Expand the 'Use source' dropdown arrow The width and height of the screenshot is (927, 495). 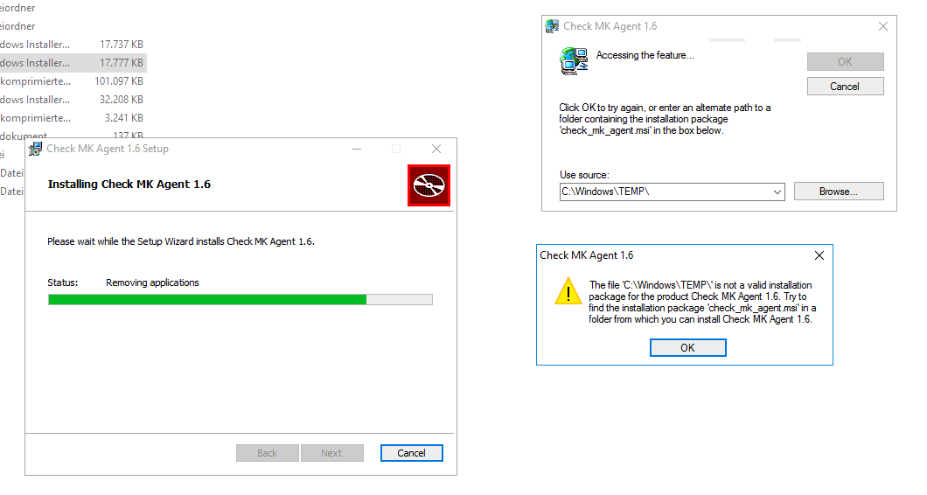tap(777, 192)
